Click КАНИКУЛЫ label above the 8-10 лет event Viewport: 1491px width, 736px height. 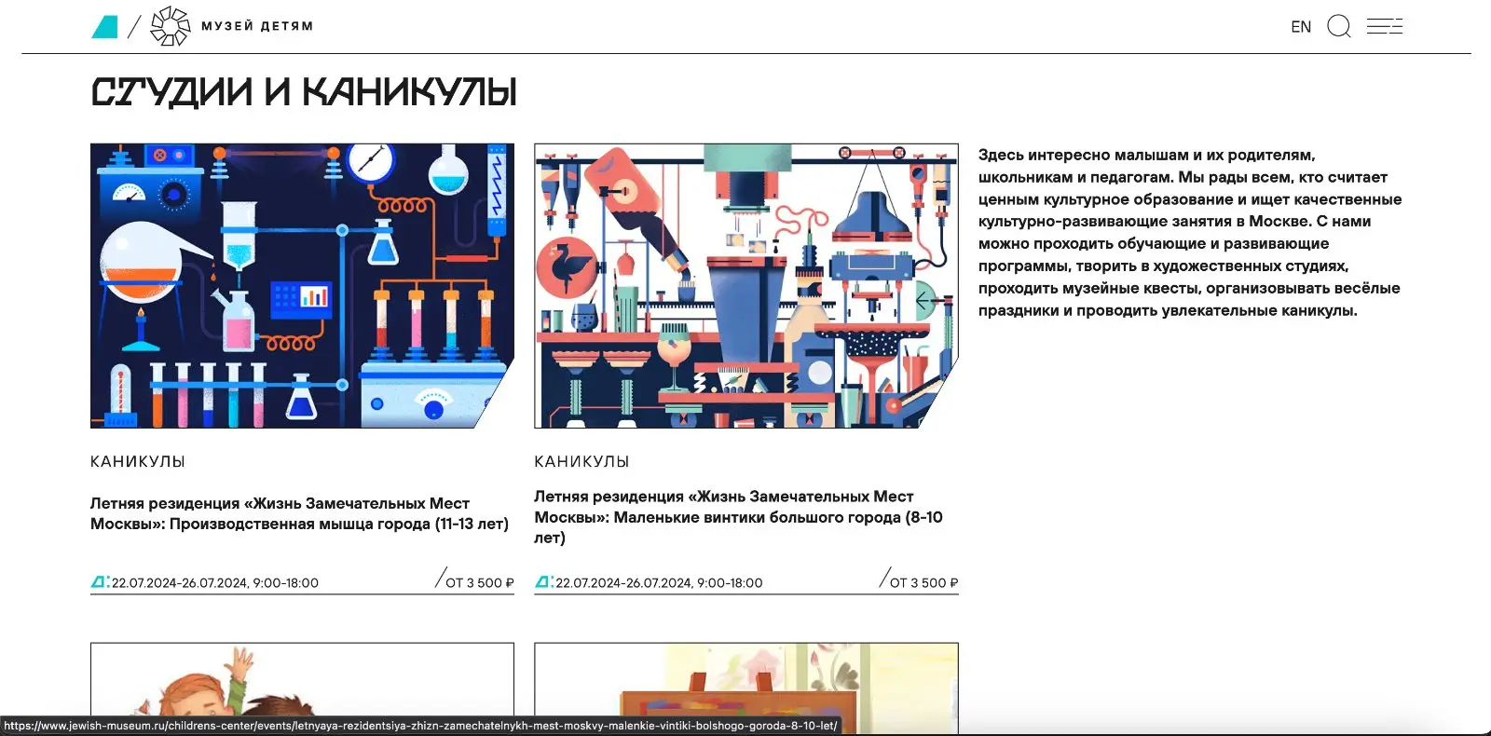(x=581, y=462)
